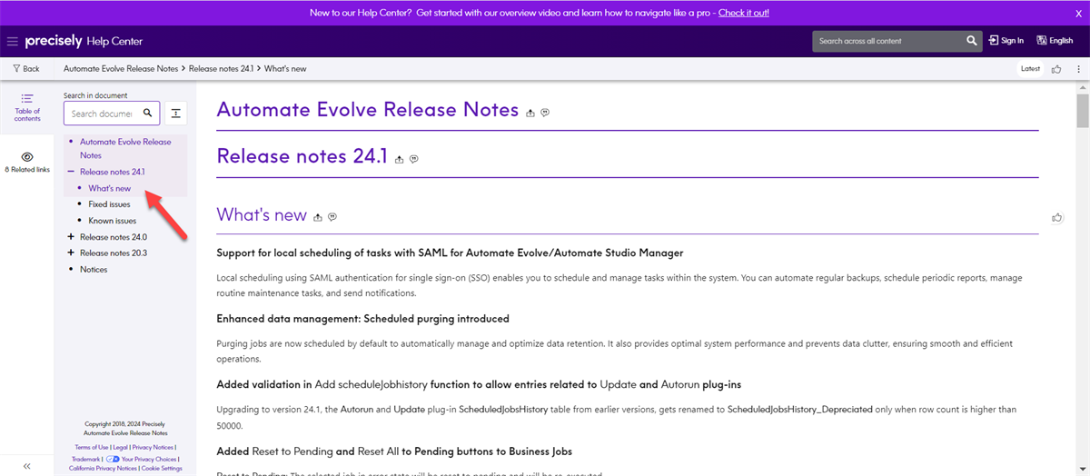
Task: Open Cookie Settings footer link
Action: click(x=162, y=469)
